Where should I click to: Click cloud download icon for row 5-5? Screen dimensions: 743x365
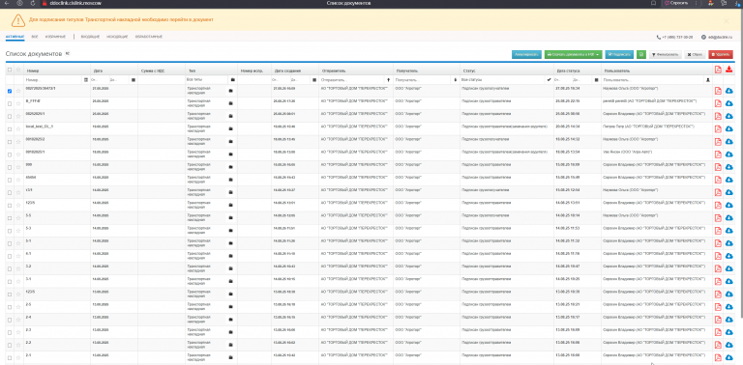click(728, 218)
